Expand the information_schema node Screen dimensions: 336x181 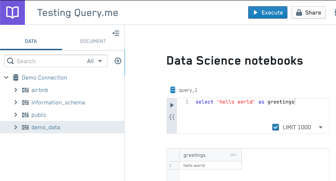[16, 102]
